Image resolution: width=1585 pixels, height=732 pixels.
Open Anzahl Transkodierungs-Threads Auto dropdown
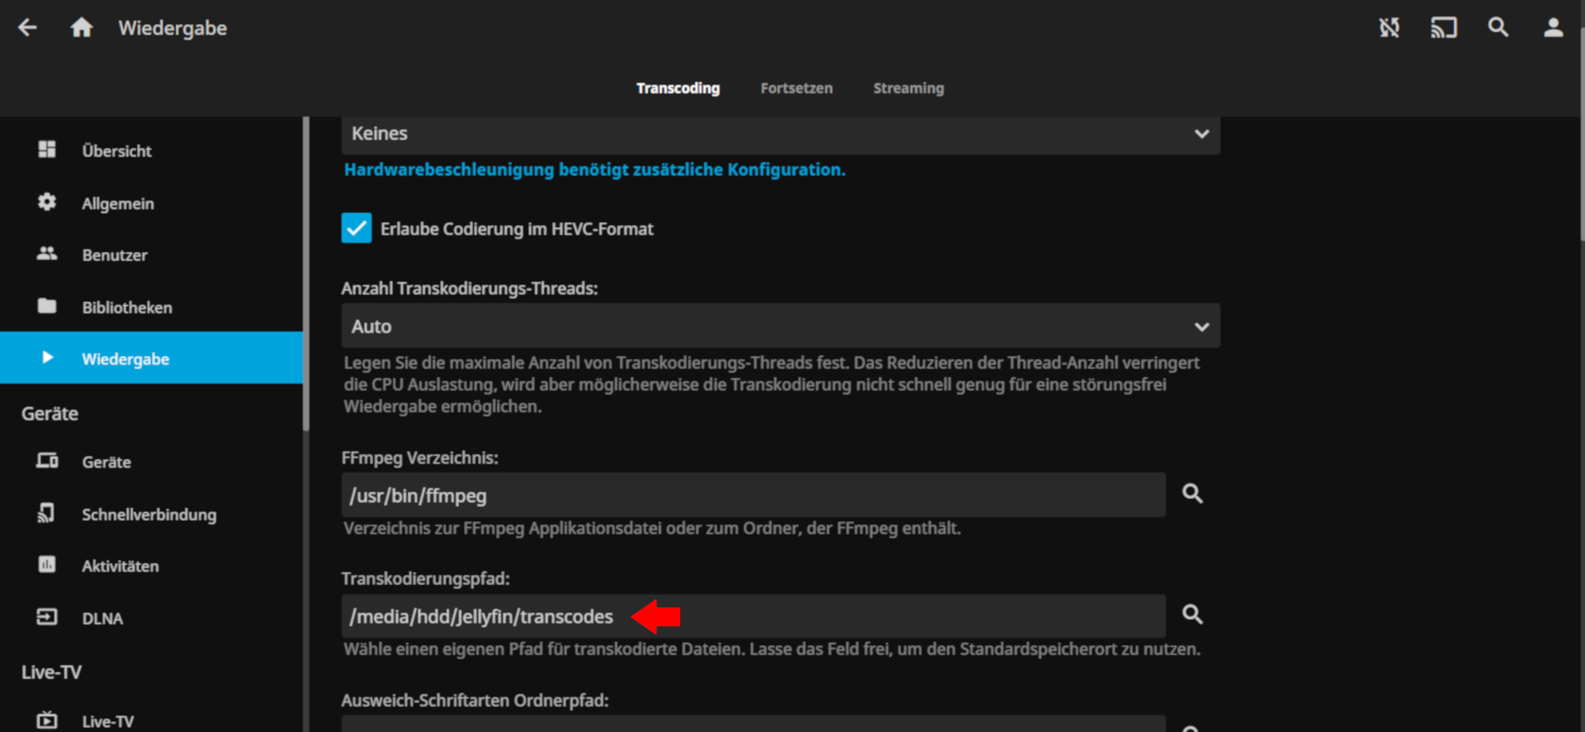tap(780, 327)
